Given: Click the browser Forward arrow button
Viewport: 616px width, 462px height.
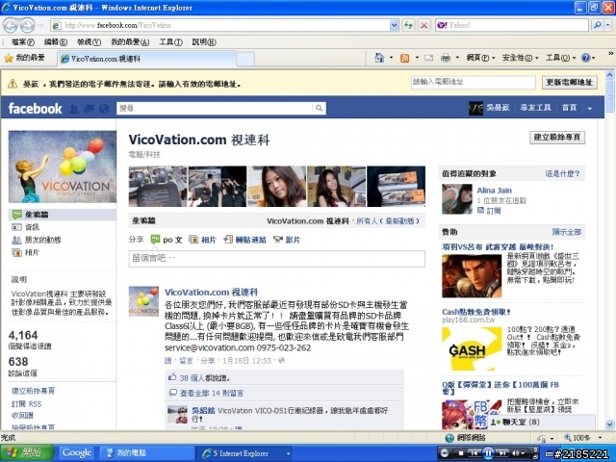Looking at the screenshot, I should coord(27,26).
